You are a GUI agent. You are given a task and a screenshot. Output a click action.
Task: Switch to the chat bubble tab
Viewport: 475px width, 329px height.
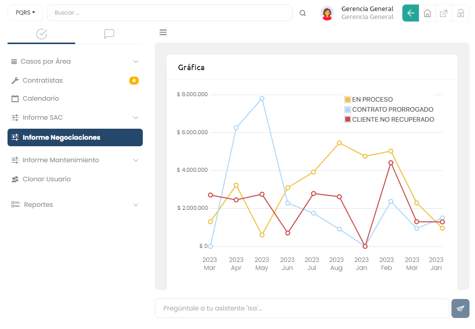pyautogui.click(x=109, y=34)
